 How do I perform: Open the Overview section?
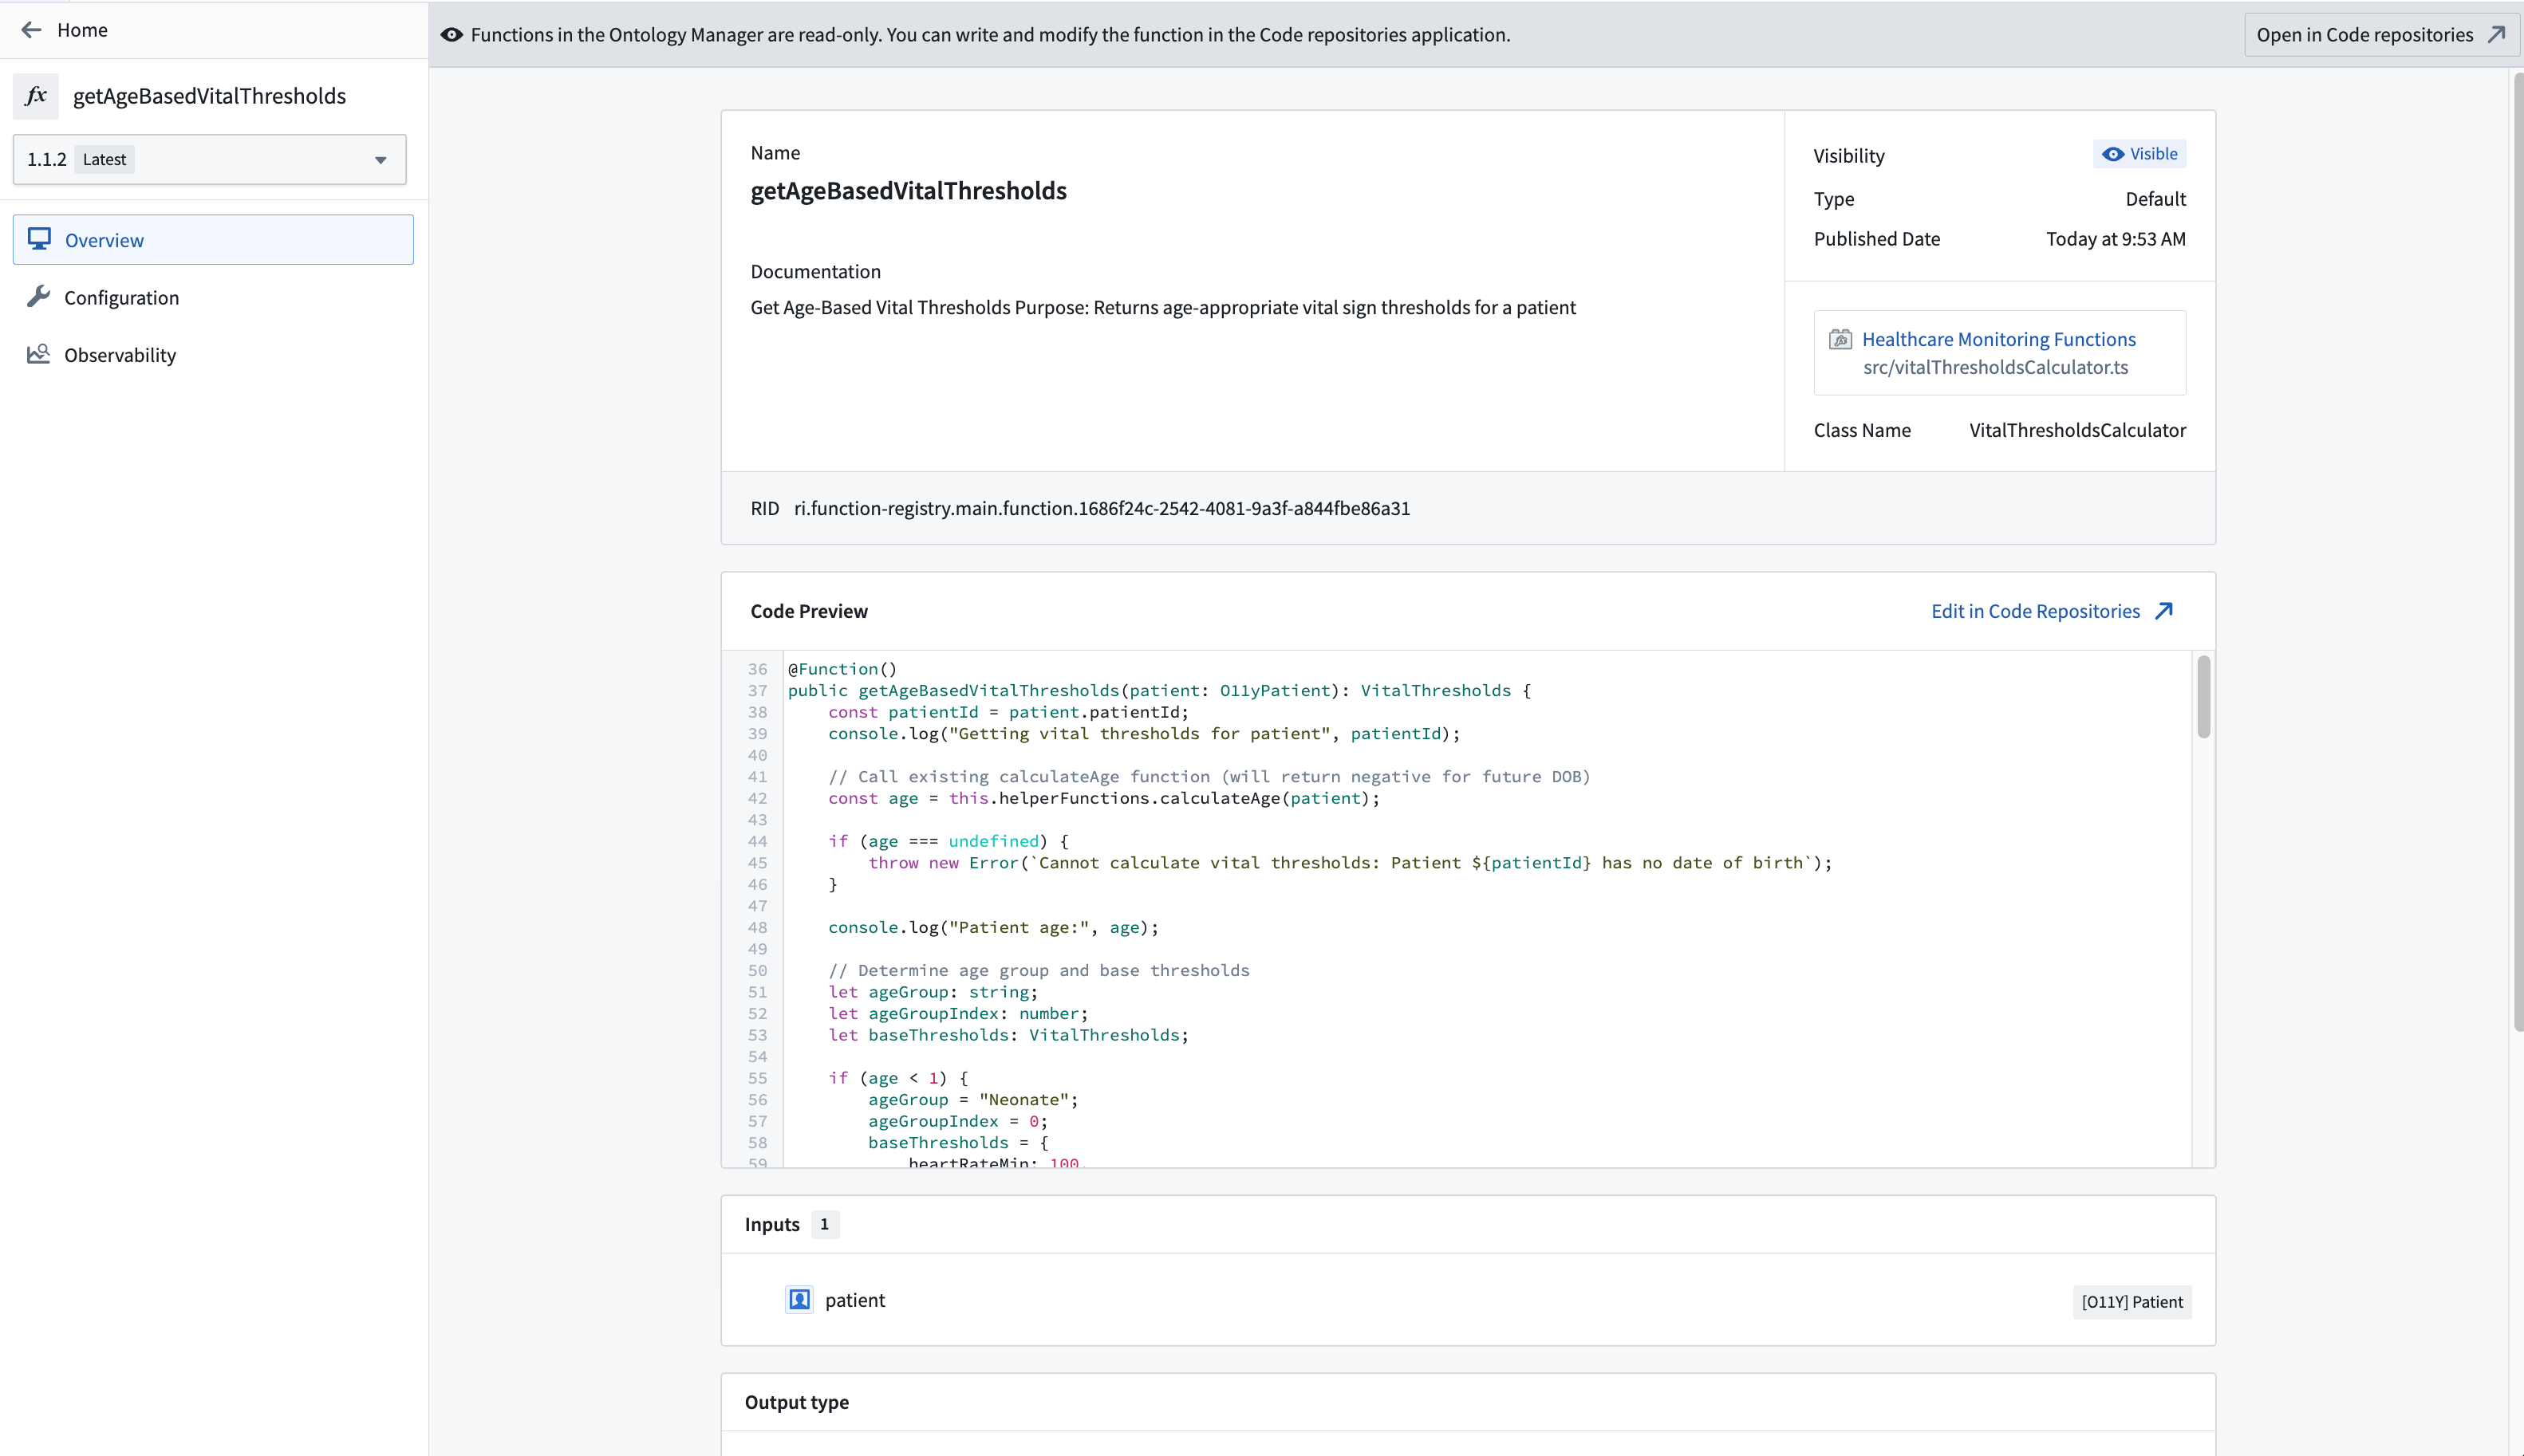tap(213, 240)
